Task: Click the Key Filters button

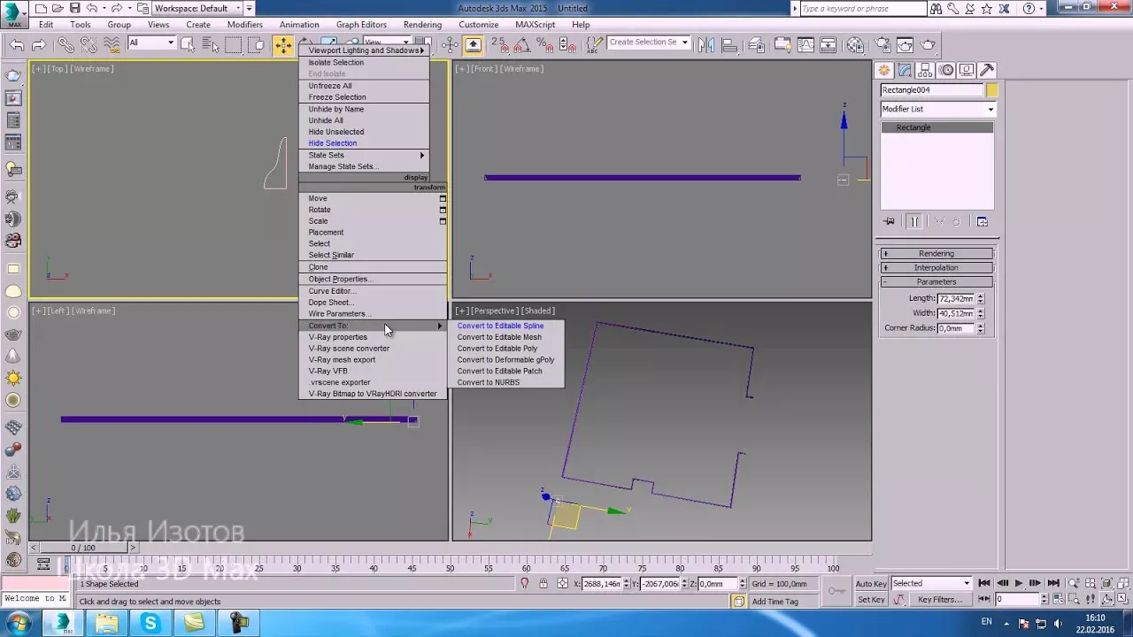Action: tap(939, 600)
